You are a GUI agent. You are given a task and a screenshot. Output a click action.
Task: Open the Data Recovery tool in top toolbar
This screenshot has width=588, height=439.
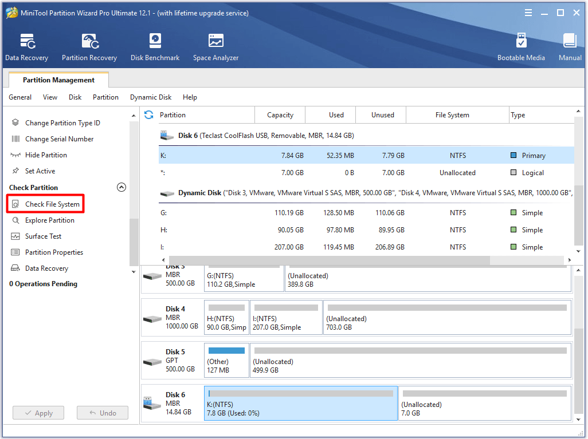coord(26,47)
